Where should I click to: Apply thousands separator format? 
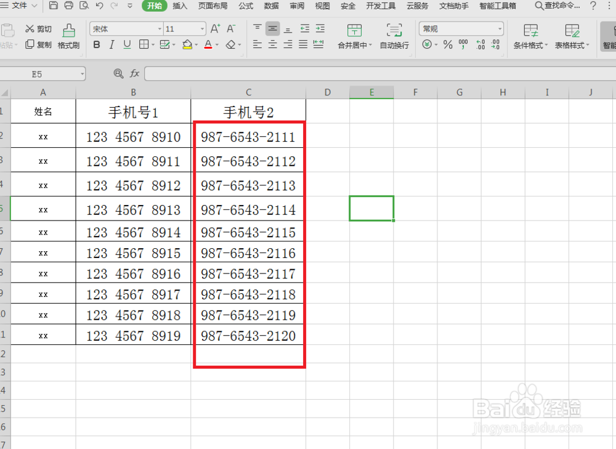click(464, 44)
